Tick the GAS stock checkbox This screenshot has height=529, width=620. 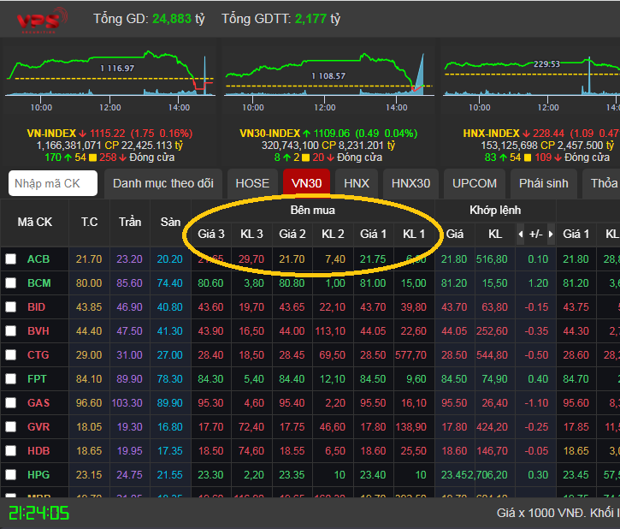pos(10,403)
